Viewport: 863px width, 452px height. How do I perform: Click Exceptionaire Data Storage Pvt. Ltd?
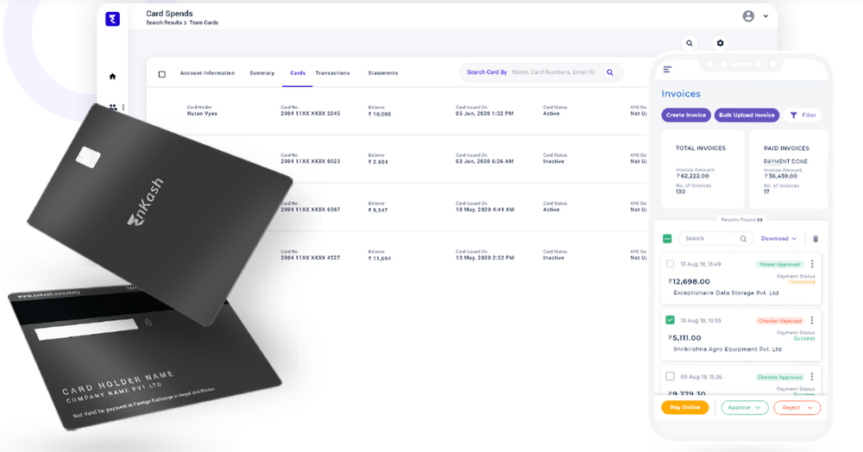pos(726,293)
